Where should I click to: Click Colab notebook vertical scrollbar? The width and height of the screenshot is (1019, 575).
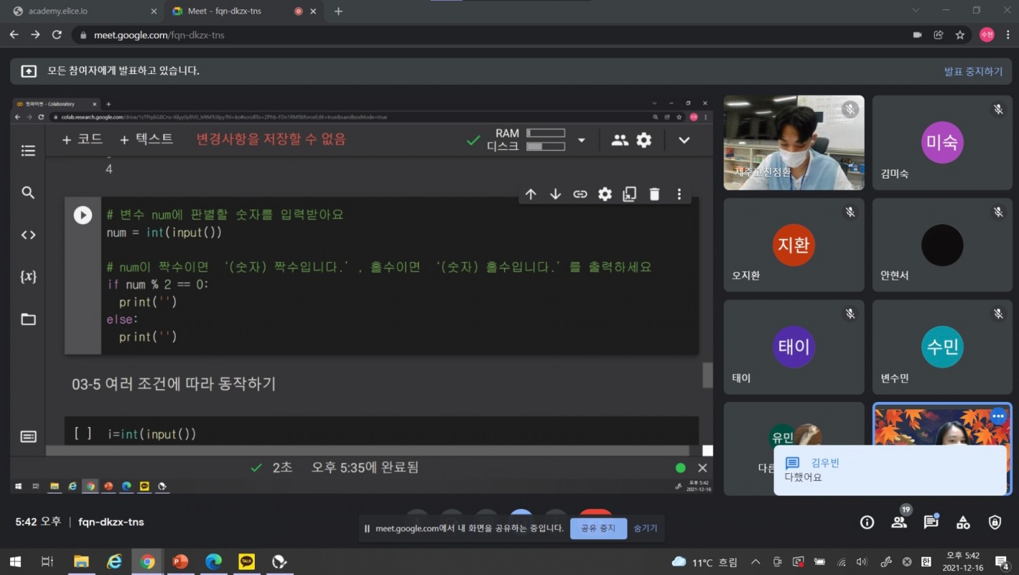707,375
